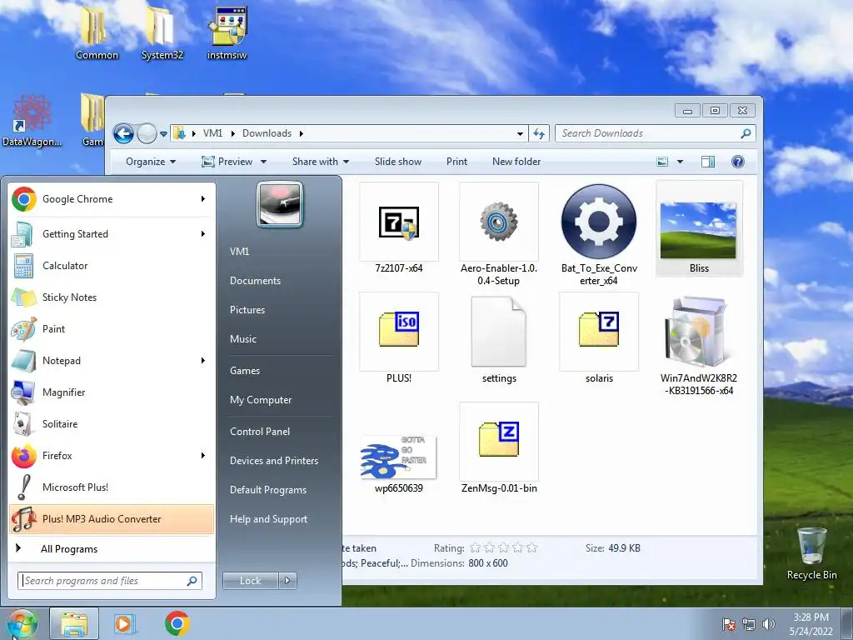Select Bat_To_Exe_Converter_x64 file
853x640 pixels.
(599, 234)
